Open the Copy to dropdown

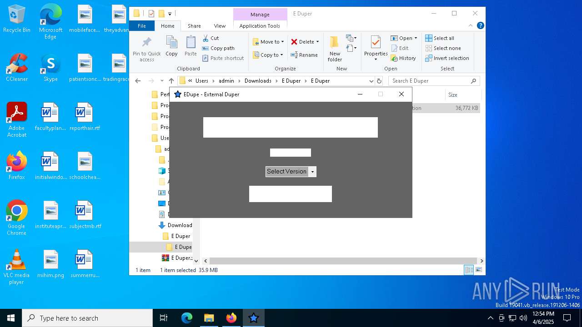(268, 55)
